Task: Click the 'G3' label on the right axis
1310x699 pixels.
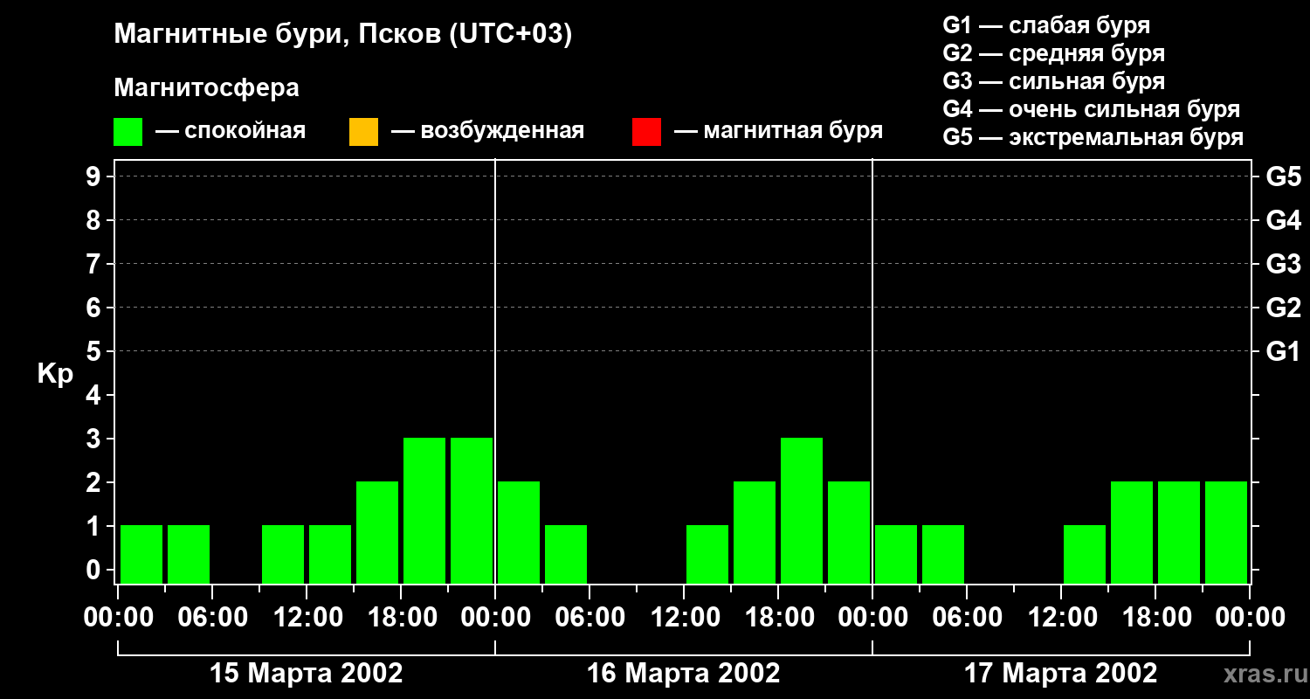Action: pos(1284,264)
